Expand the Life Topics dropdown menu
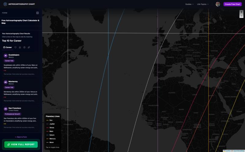 (203, 4)
